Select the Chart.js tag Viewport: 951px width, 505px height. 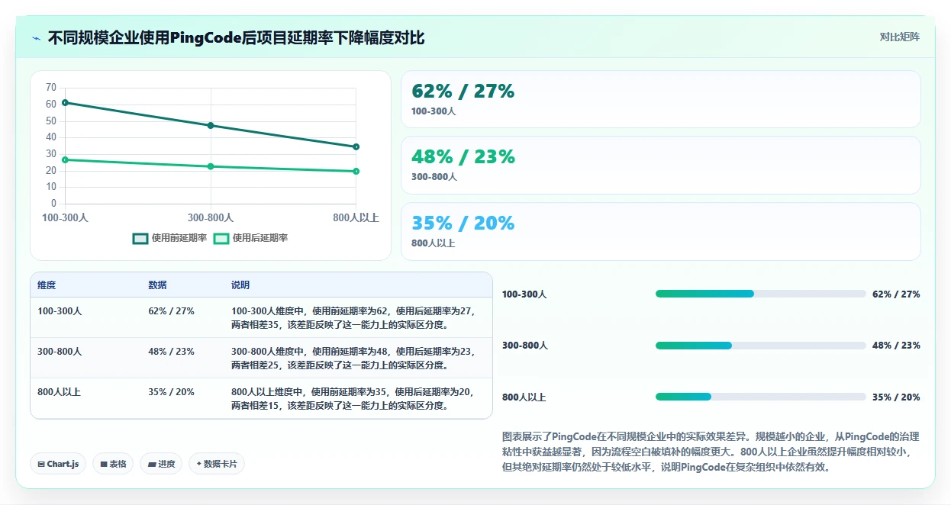tap(58, 464)
